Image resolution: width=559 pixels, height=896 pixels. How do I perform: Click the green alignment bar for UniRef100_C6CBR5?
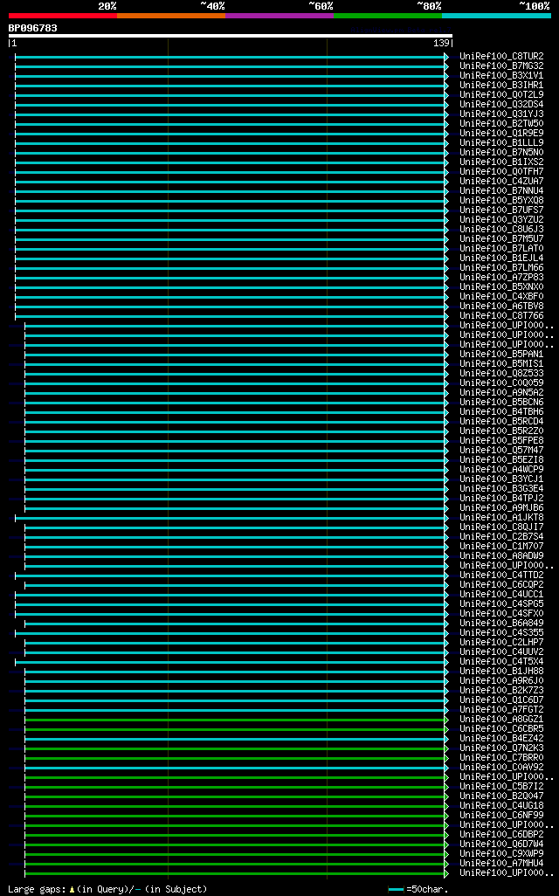[x=236, y=729]
